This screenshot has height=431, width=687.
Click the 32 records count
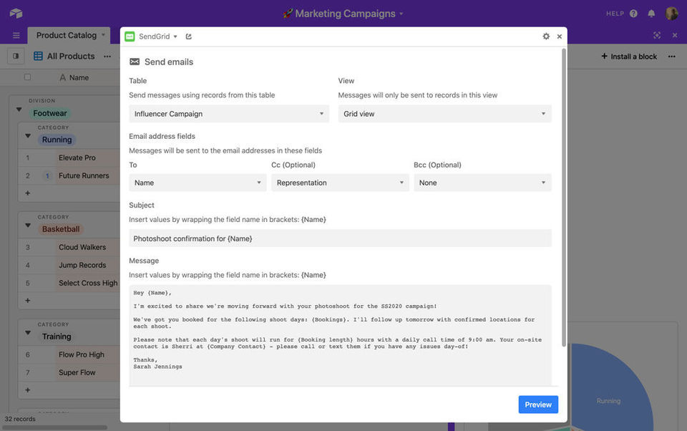20,419
